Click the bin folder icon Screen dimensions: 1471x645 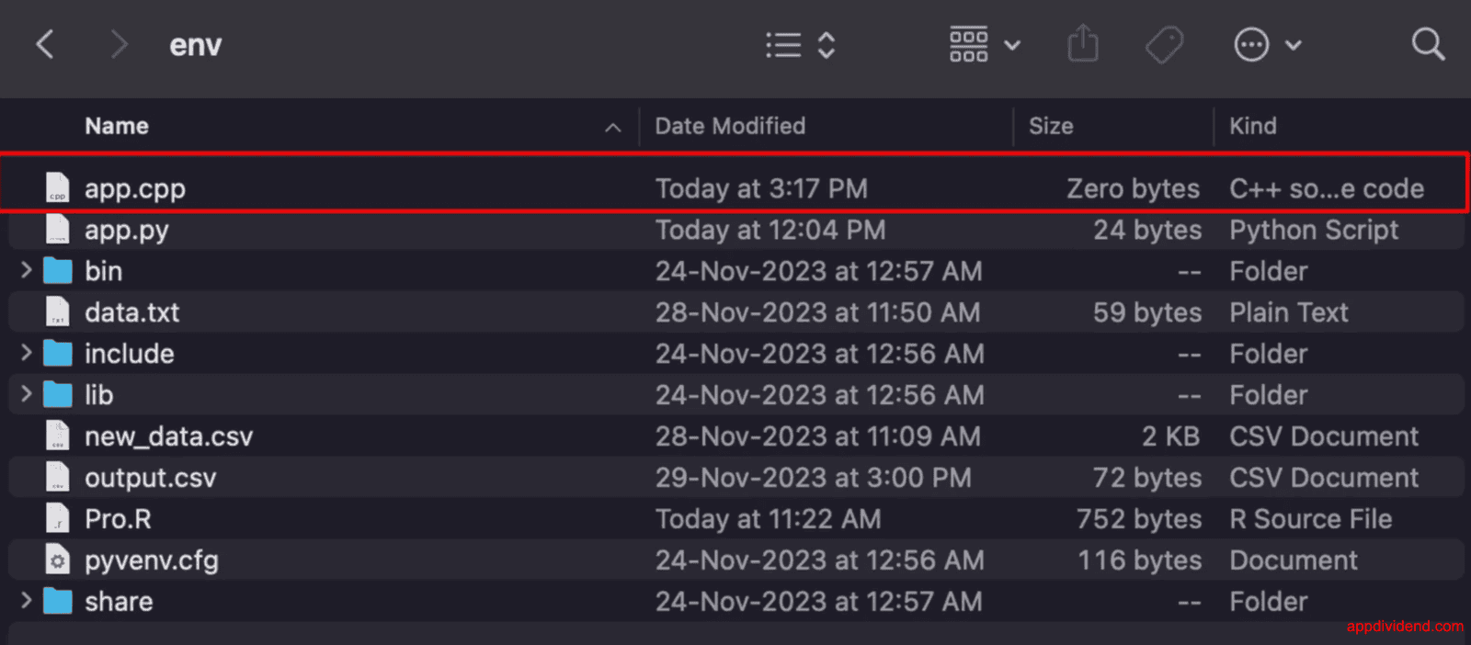(x=58, y=270)
